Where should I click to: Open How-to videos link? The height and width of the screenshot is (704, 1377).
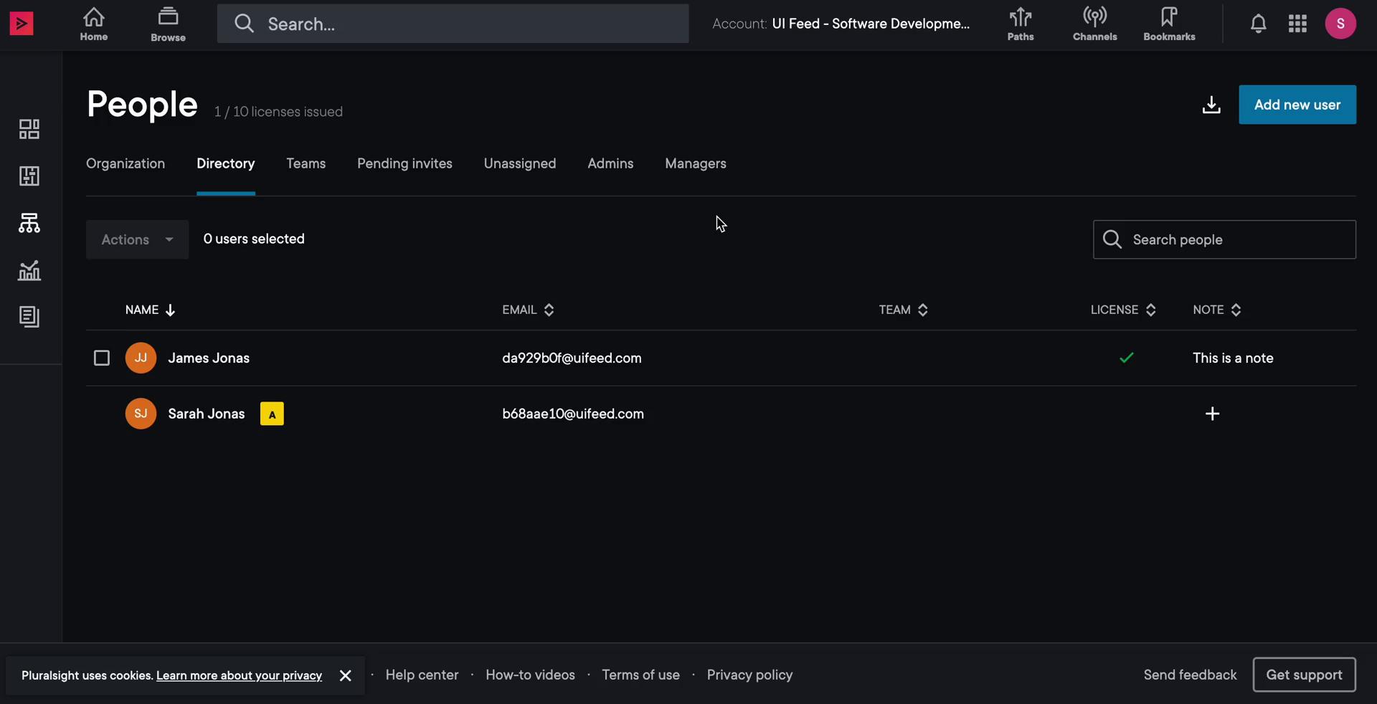pos(530,675)
